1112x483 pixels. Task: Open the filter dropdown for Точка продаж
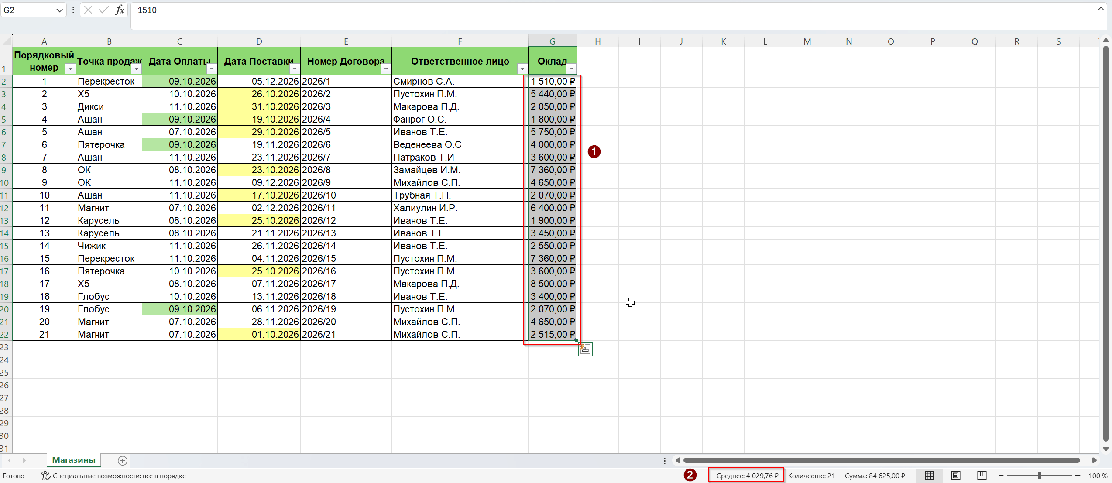point(136,69)
